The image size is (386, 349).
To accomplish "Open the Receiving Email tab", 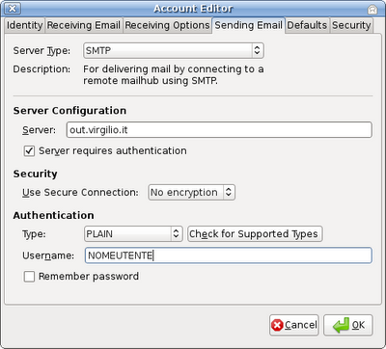I will [x=84, y=25].
